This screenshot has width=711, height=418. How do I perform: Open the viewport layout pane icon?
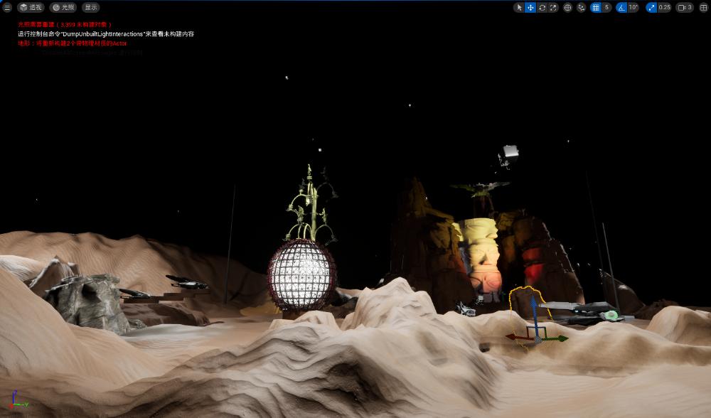point(704,7)
